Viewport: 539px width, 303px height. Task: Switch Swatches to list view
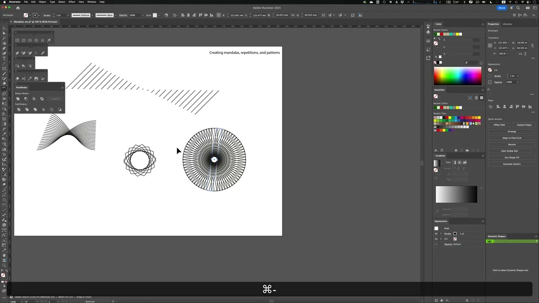(476, 98)
